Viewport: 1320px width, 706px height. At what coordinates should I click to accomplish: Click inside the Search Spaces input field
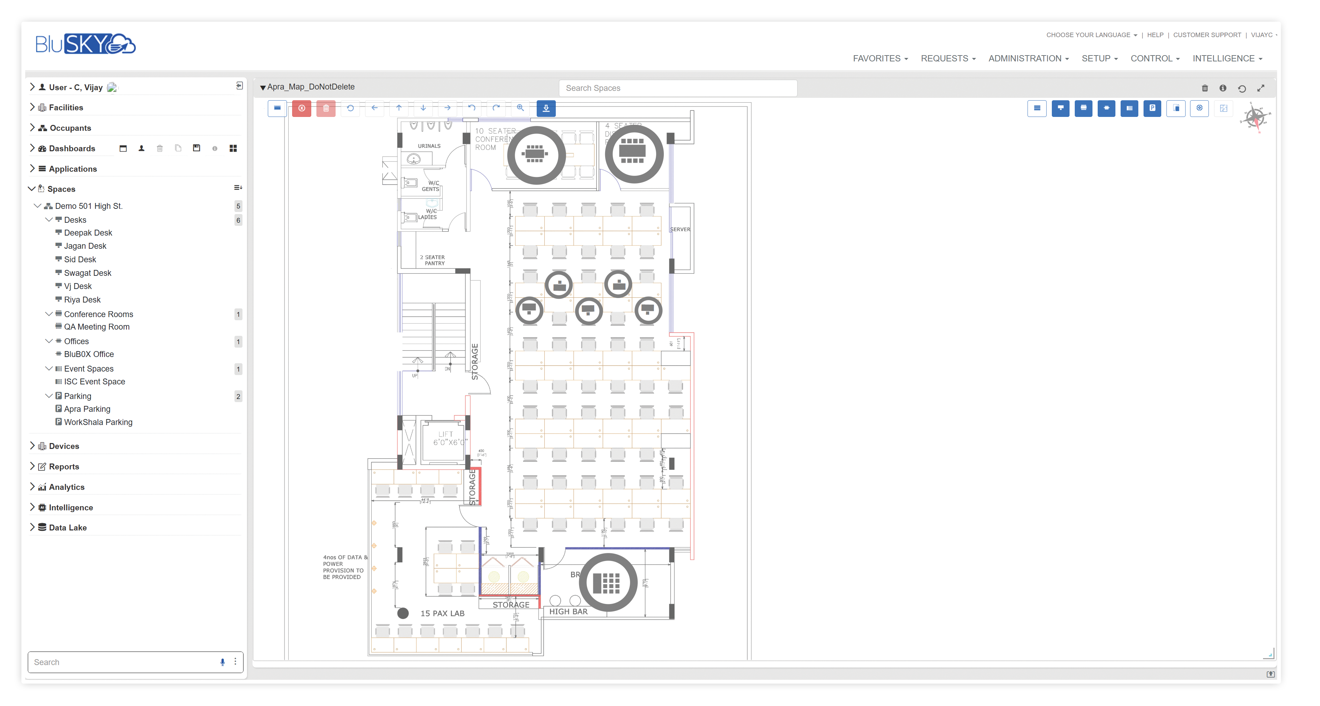coord(677,87)
